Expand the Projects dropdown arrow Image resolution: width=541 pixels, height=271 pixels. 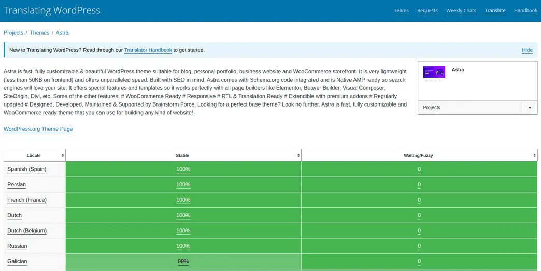pos(530,108)
